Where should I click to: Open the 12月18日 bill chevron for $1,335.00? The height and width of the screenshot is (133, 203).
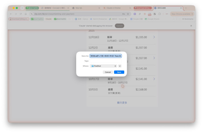pyautogui.click(x=154, y=37)
